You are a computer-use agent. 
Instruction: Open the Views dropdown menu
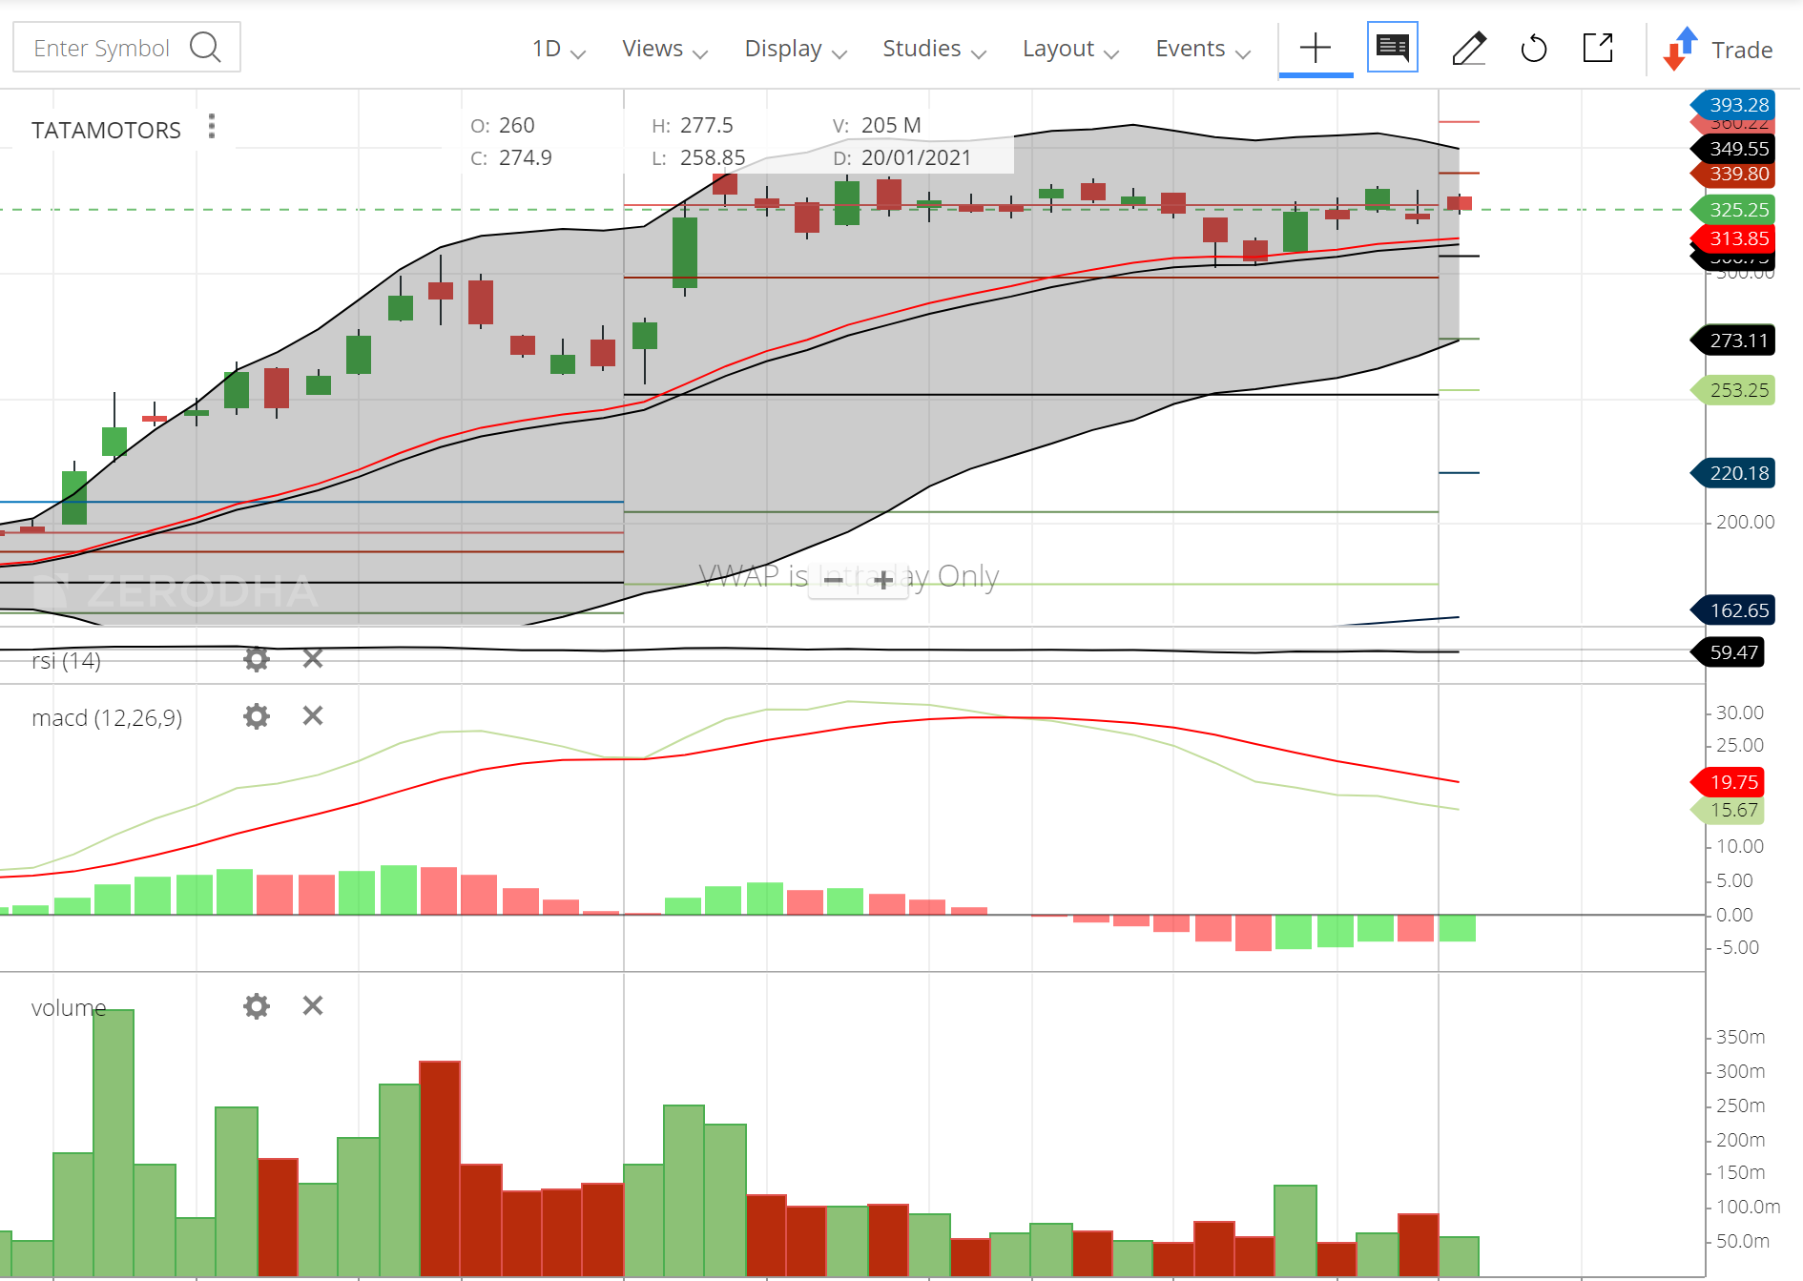click(x=665, y=49)
